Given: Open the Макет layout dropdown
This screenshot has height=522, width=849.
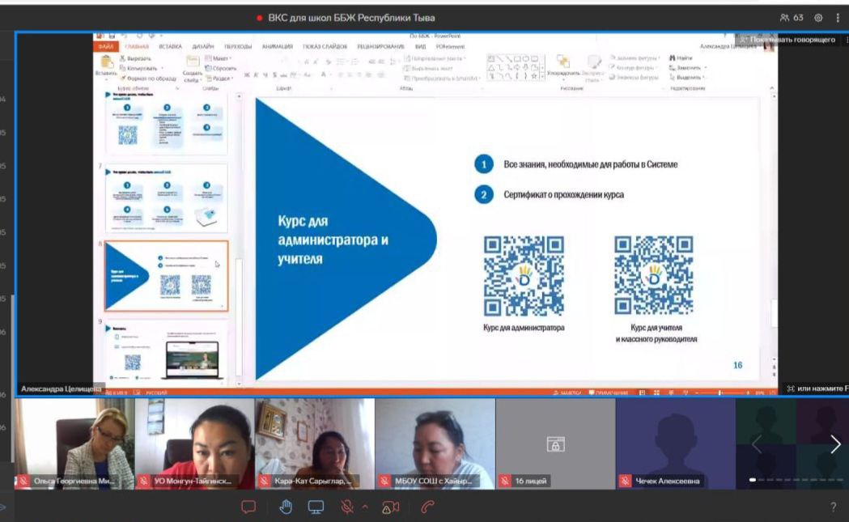Looking at the screenshot, I should coord(219,58).
